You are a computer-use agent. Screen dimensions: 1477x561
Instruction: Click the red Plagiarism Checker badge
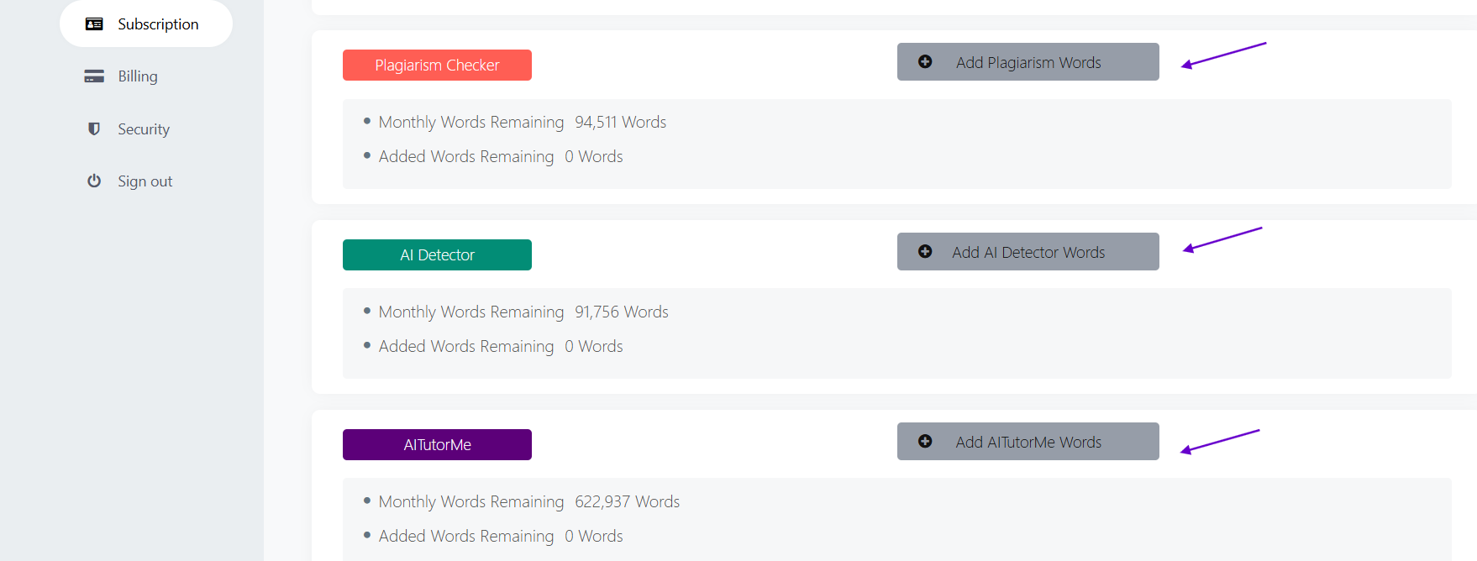click(x=437, y=66)
